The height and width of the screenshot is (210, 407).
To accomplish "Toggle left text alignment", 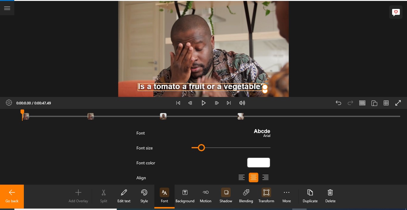I will (242, 177).
